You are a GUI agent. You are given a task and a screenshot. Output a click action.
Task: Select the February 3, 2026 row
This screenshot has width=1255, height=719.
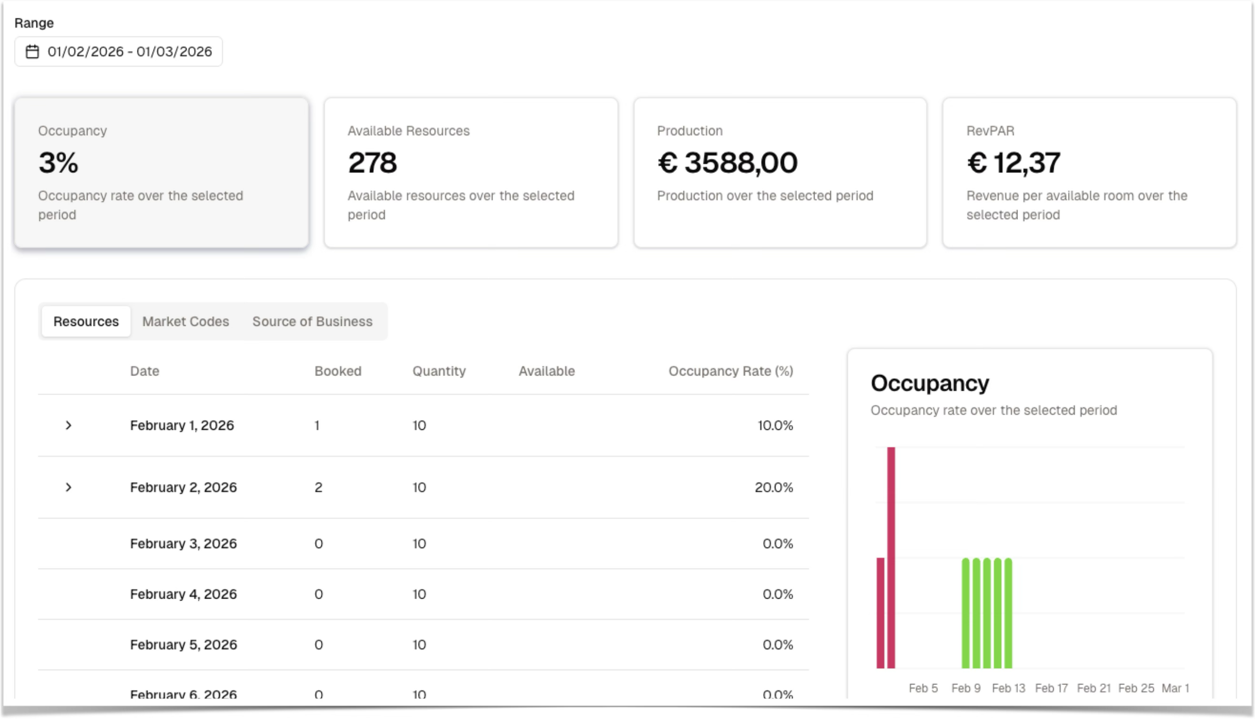click(183, 544)
